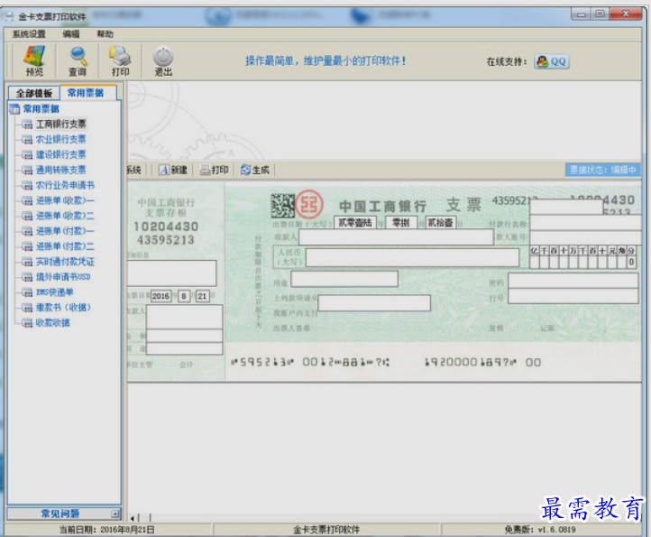Click the 贰零壹陆 year date field

tap(355, 223)
